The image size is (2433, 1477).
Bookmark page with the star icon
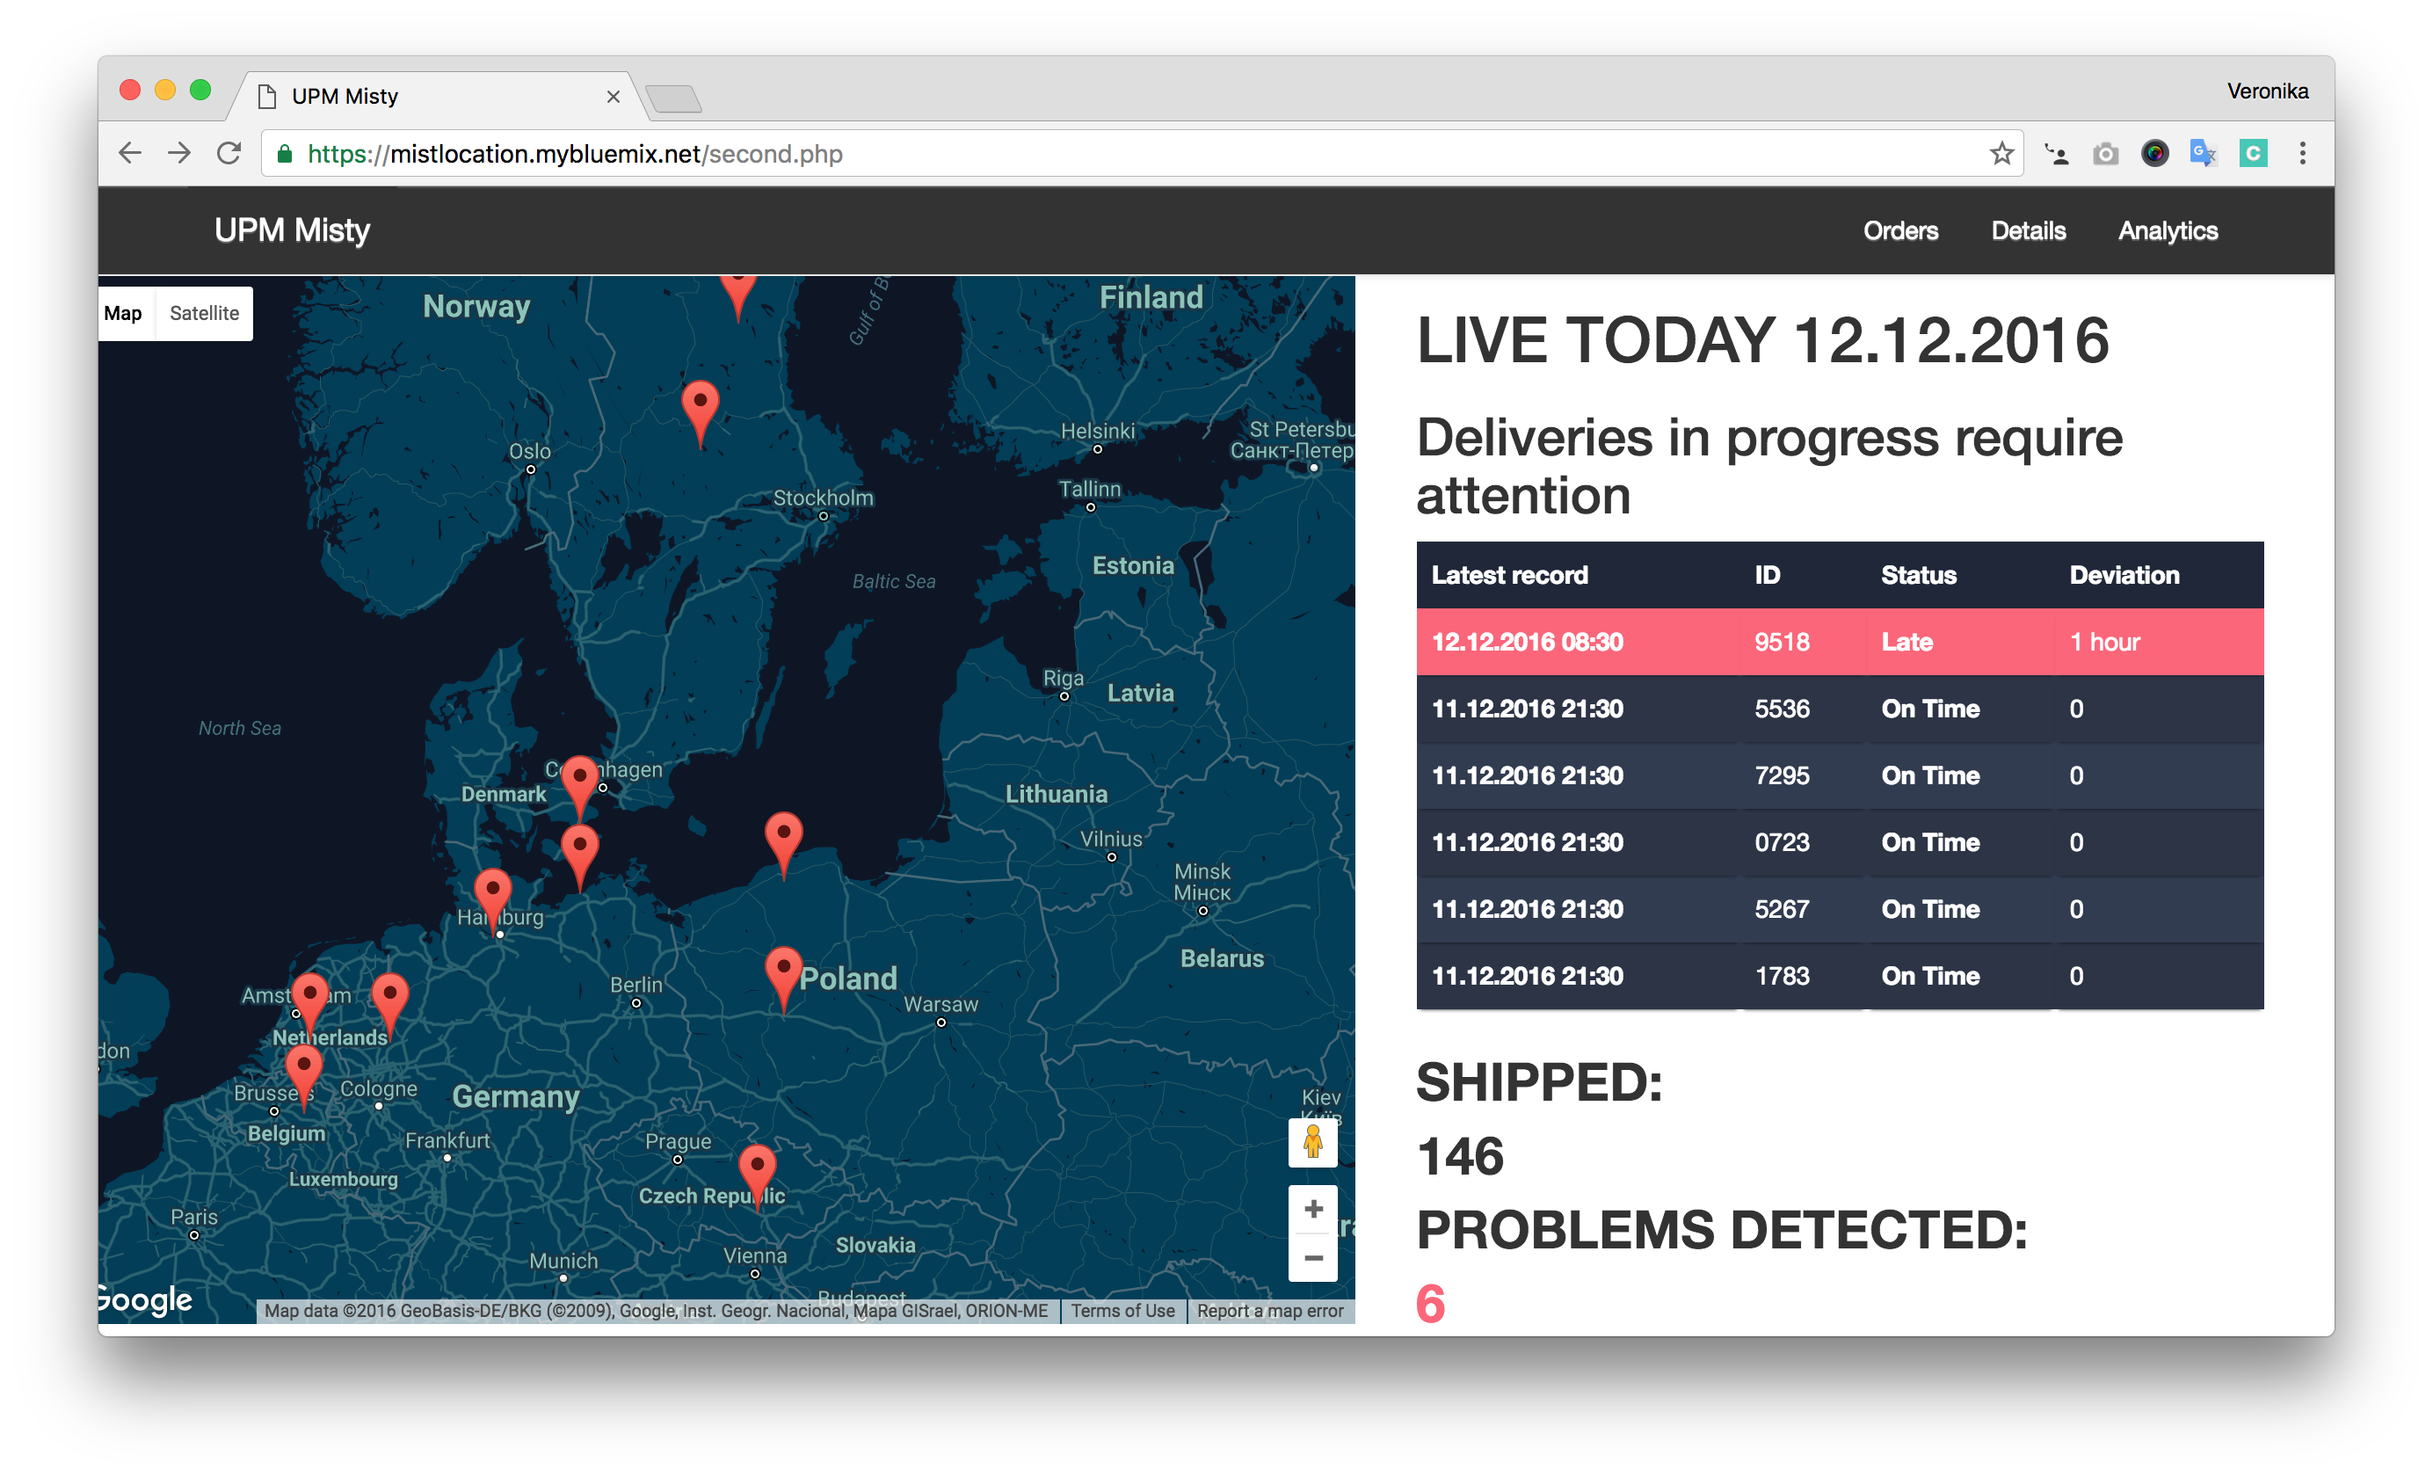click(2001, 153)
